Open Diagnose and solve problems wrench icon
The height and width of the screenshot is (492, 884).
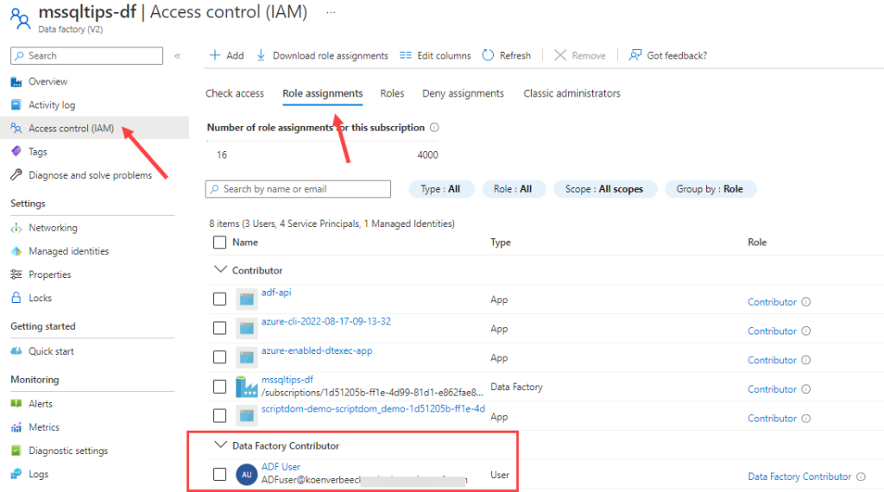(16, 174)
